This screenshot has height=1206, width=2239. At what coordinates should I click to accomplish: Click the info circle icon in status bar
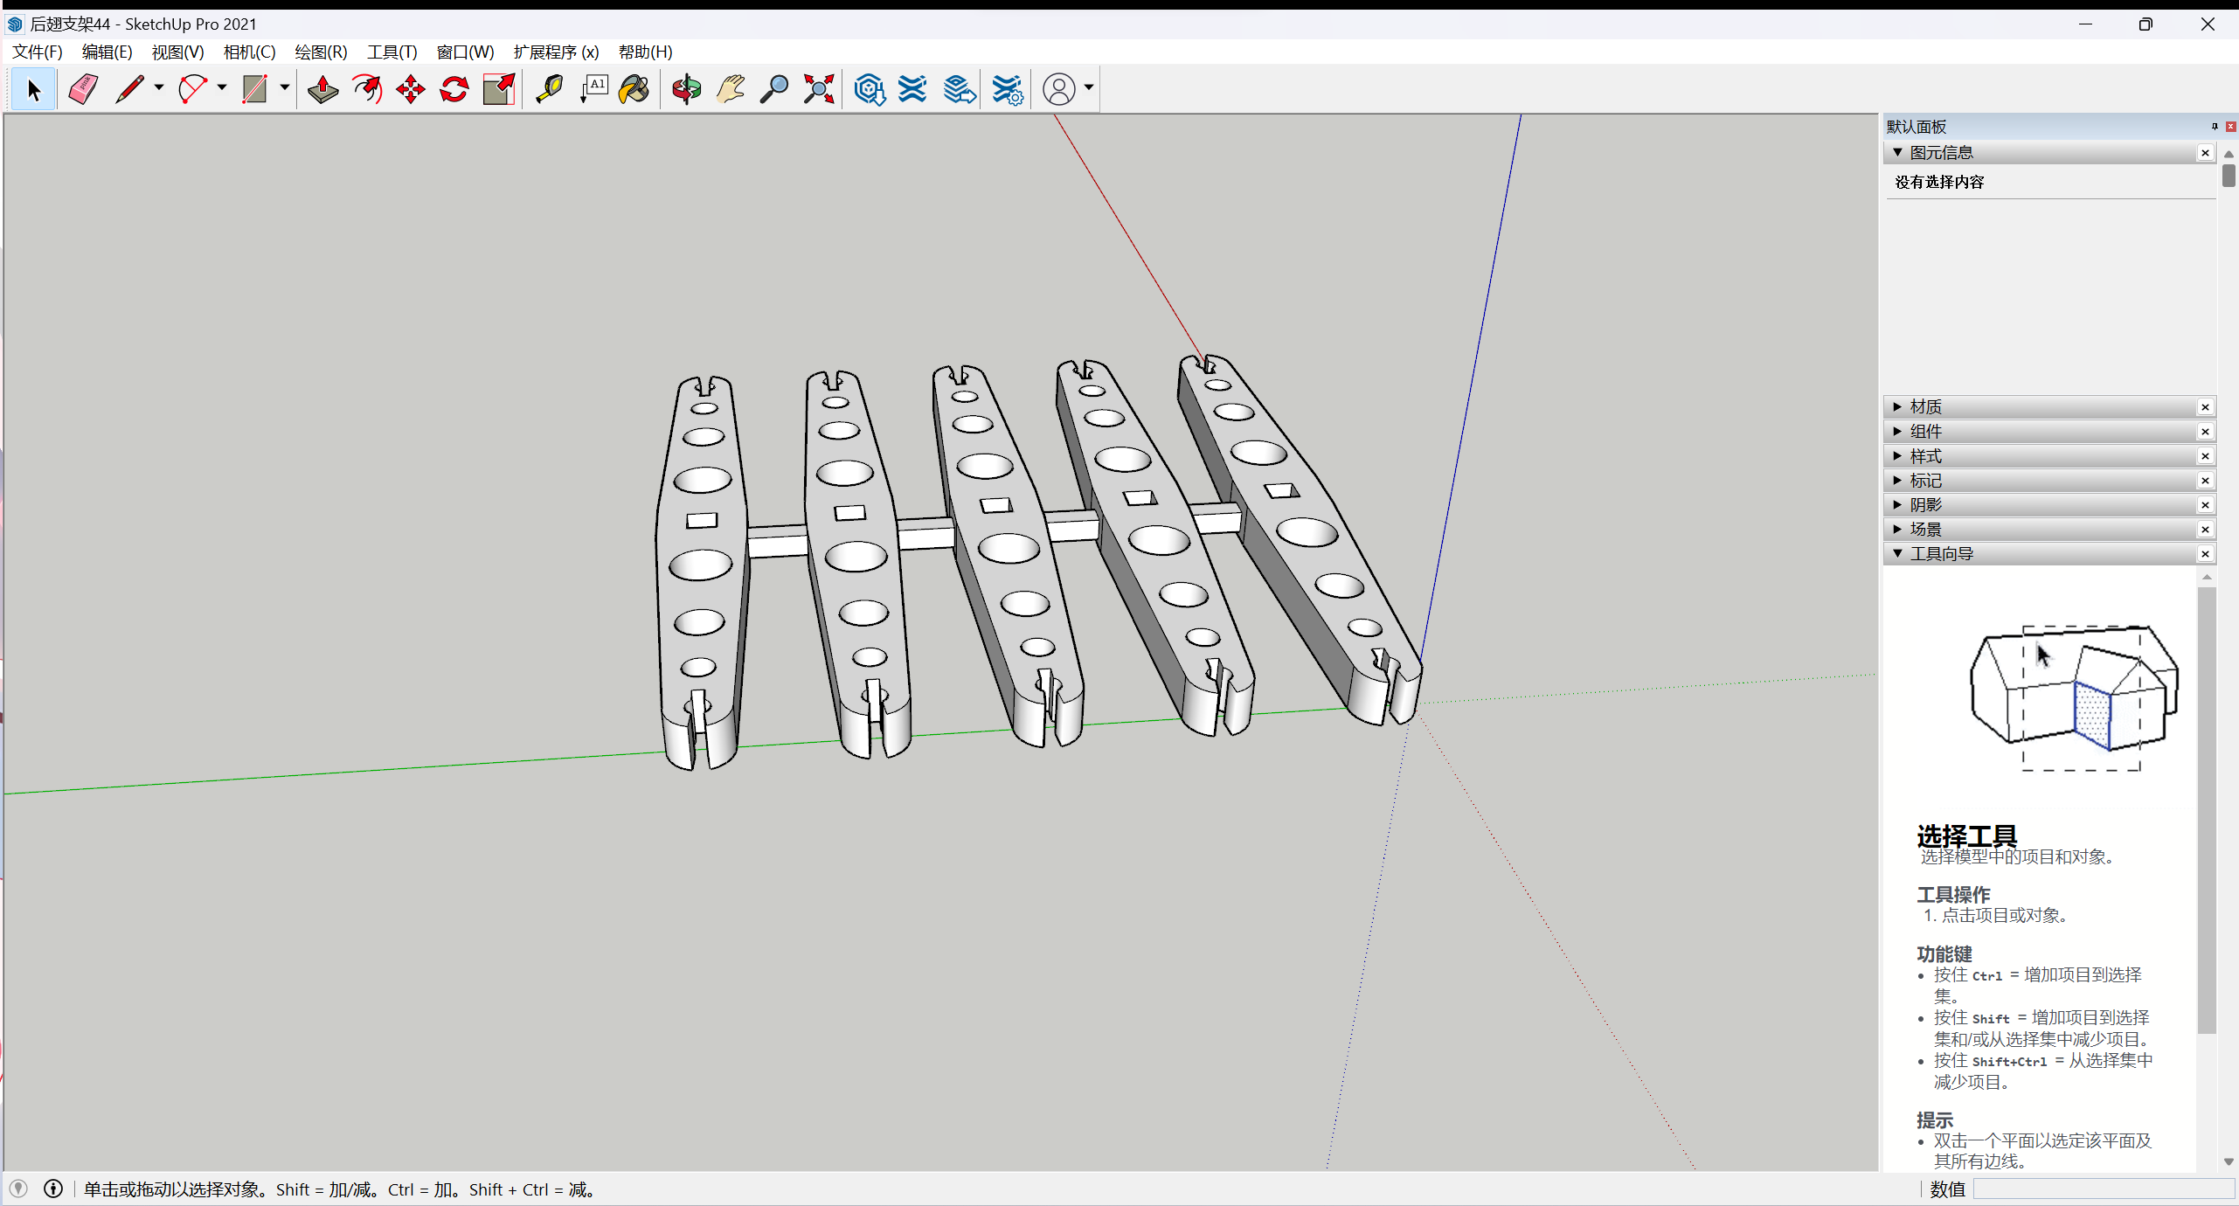tap(53, 1189)
